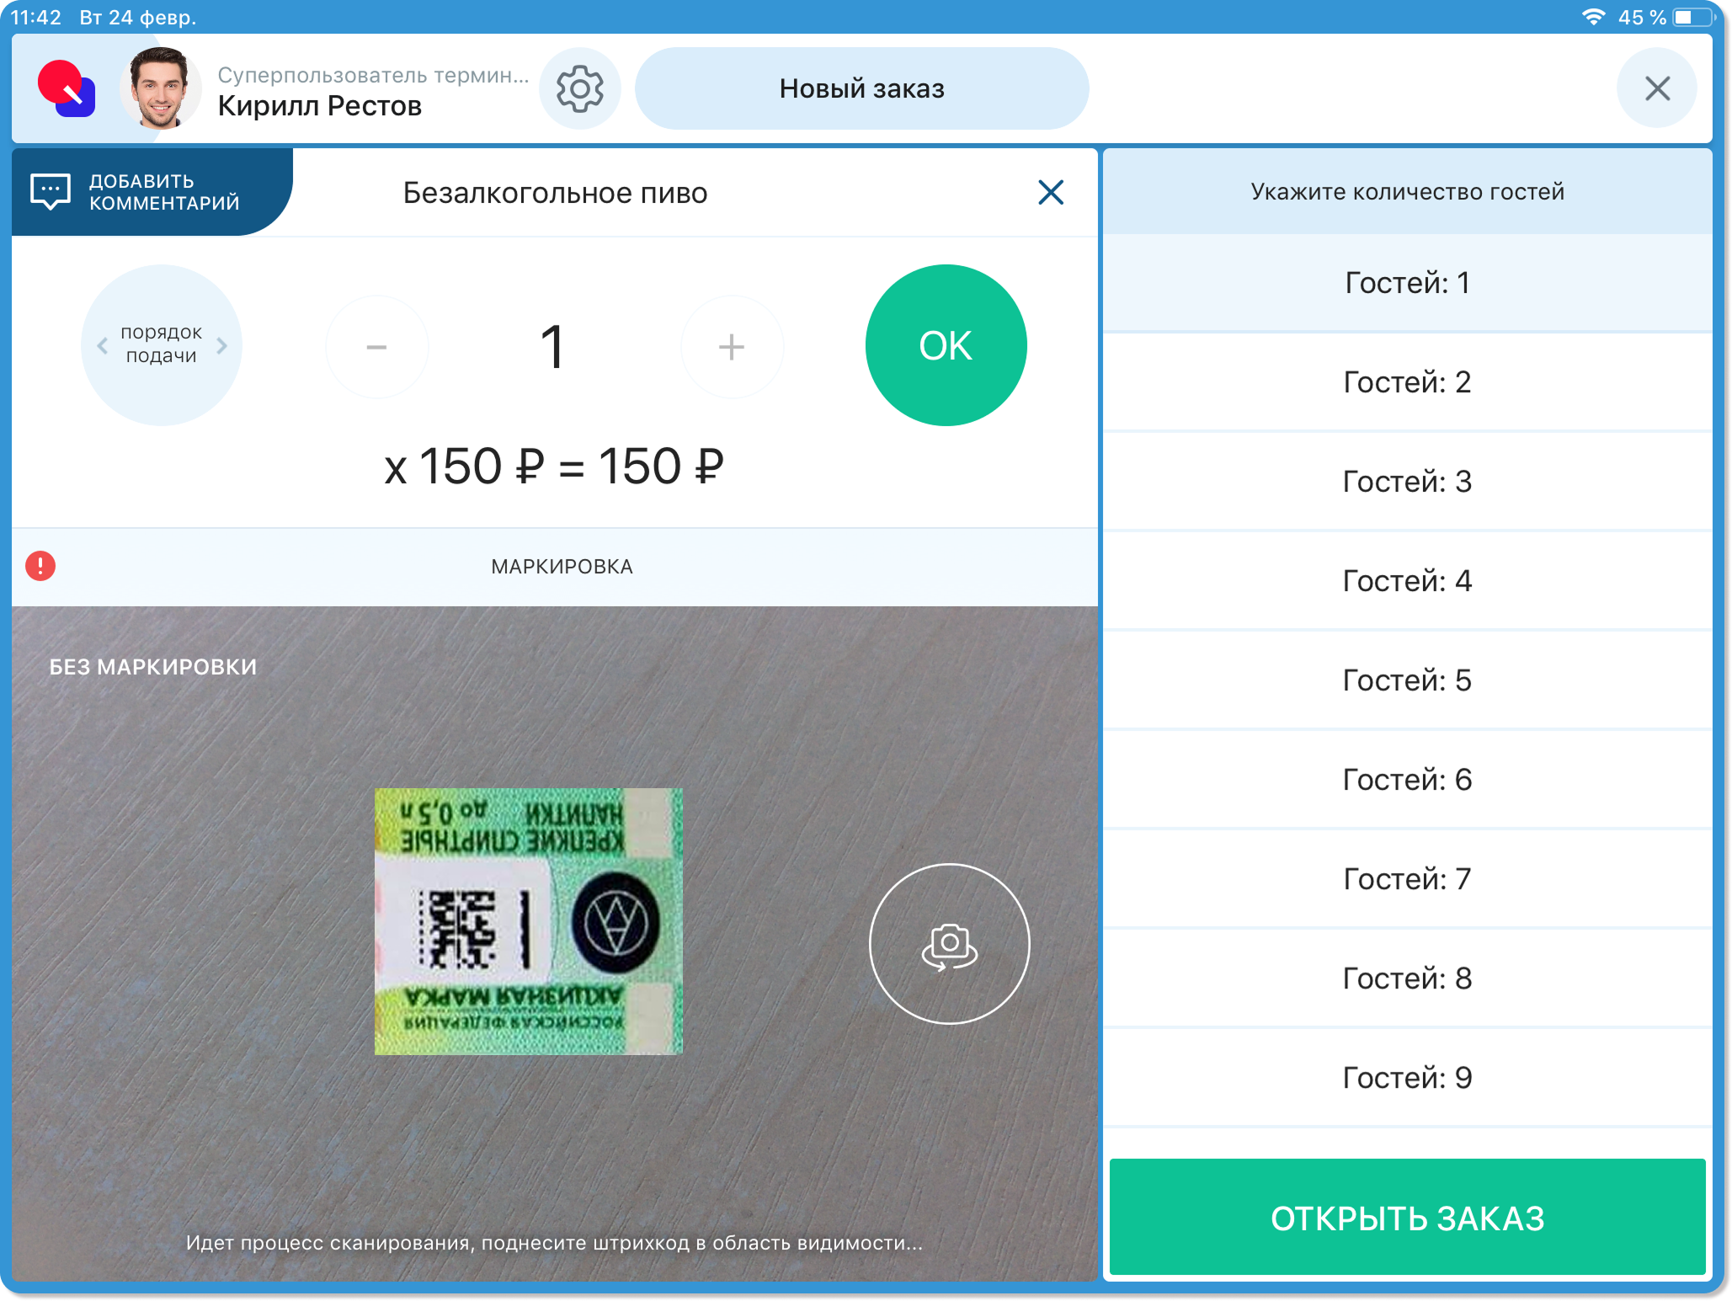Select previous serving order with left chevron

[x=103, y=345]
